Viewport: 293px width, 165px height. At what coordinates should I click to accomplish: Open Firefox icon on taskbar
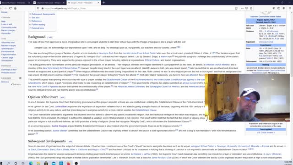coord(69,163)
